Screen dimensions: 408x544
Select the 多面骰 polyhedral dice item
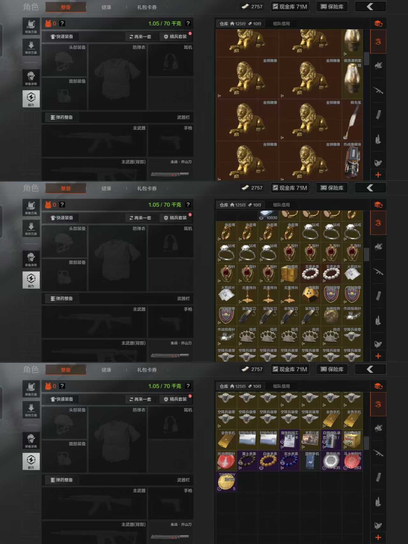click(x=310, y=295)
